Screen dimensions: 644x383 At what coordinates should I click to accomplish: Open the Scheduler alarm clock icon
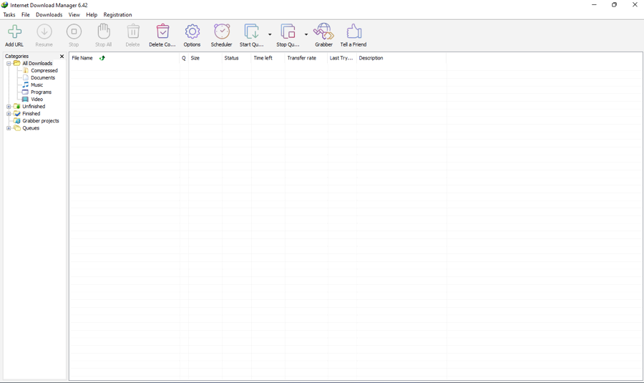click(x=222, y=31)
